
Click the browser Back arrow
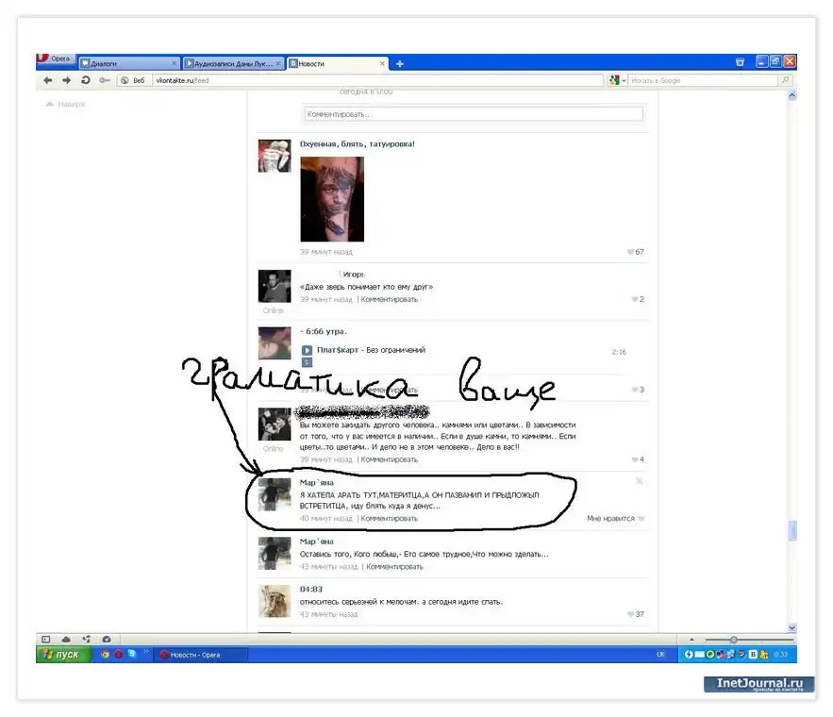pyautogui.click(x=47, y=81)
